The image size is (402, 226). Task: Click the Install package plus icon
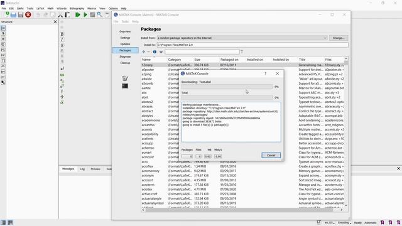pyautogui.click(x=144, y=51)
